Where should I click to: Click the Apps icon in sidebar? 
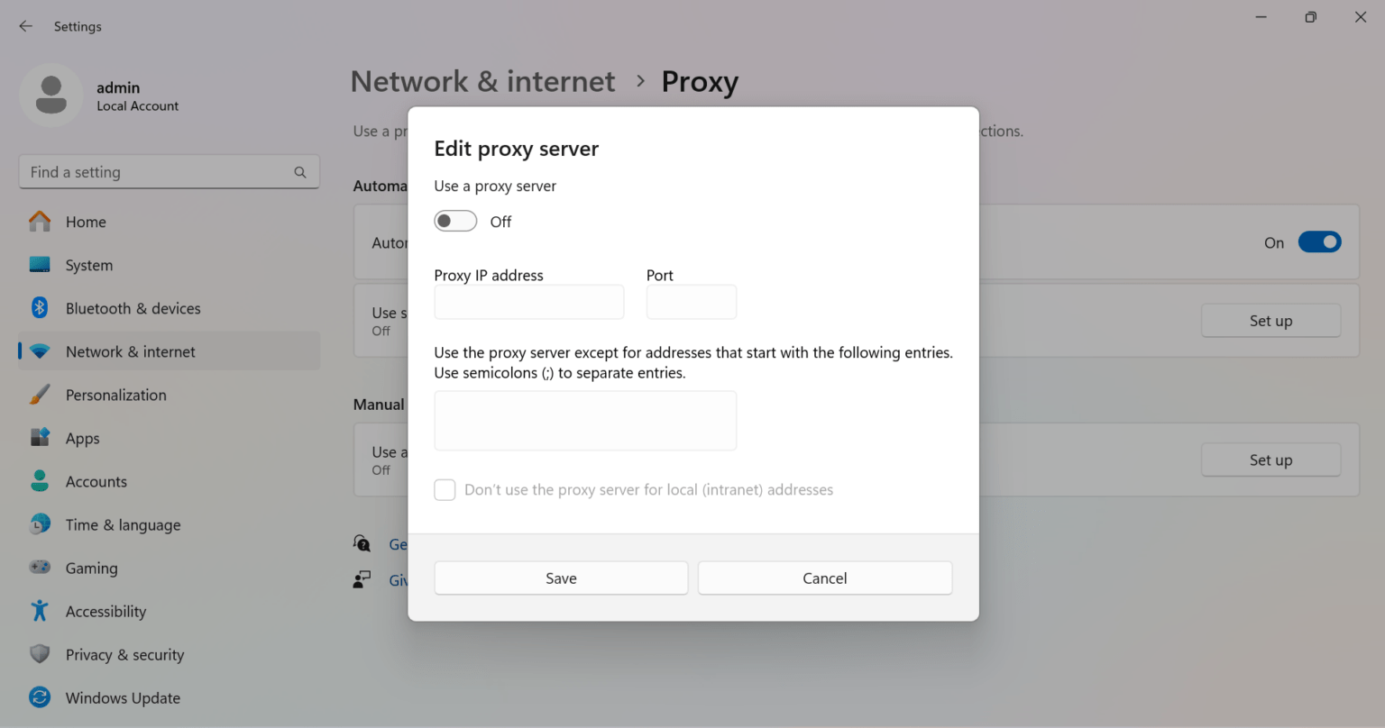[40, 438]
